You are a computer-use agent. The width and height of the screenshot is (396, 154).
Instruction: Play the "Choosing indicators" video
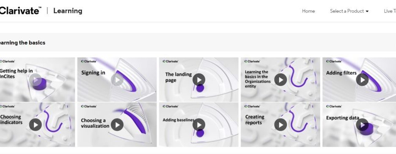coord(36,125)
